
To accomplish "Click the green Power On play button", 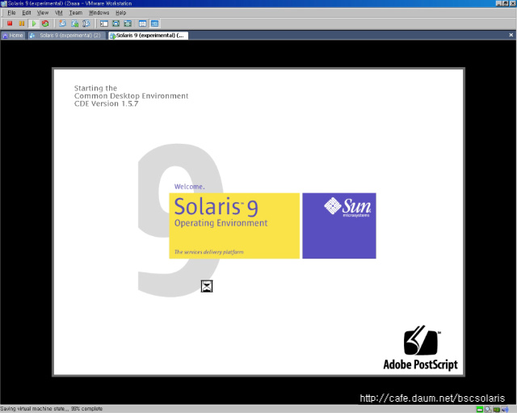I will tap(34, 23).
